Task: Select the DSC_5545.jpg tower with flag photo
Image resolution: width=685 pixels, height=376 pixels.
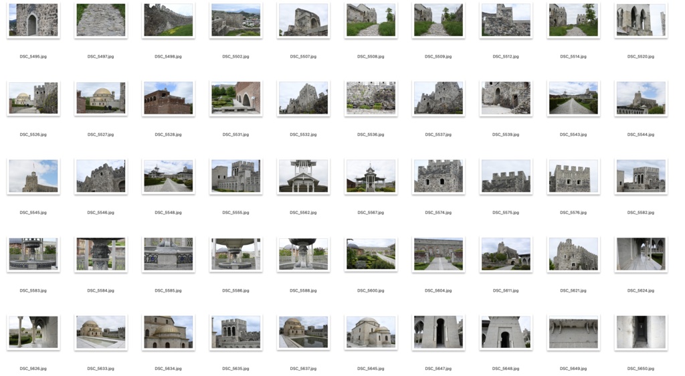Action: click(x=33, y=176)
